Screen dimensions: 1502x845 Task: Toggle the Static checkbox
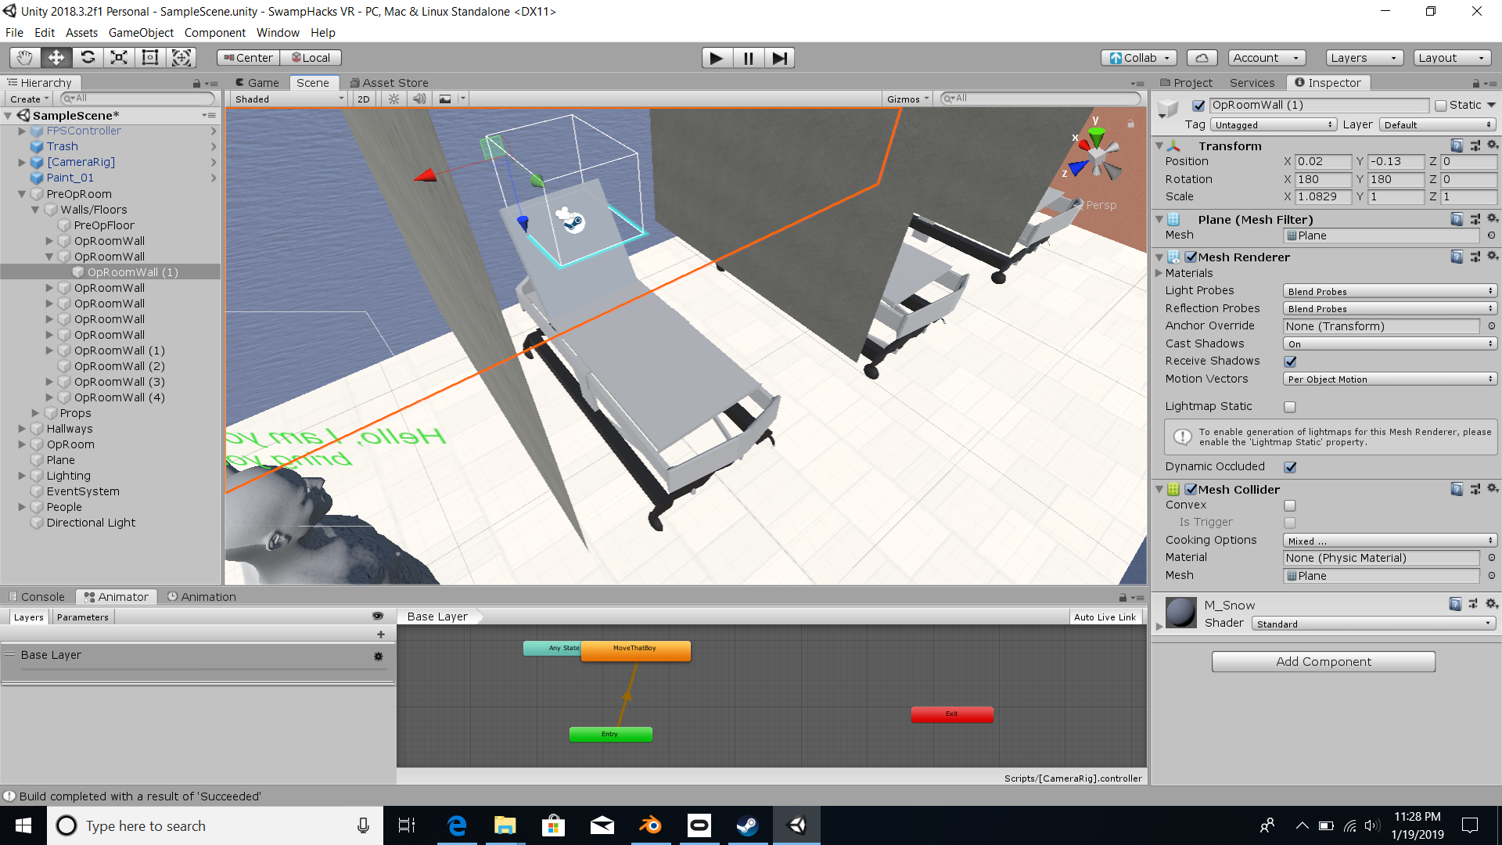(1441, 106)
